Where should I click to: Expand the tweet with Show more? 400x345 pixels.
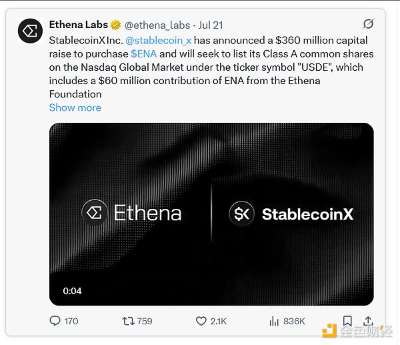[x=75, y=107]
